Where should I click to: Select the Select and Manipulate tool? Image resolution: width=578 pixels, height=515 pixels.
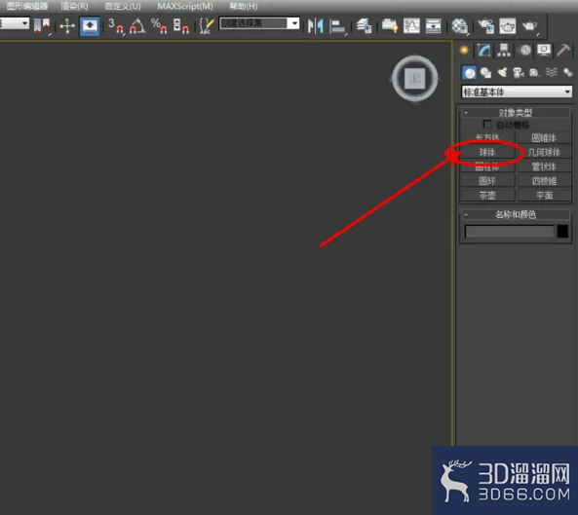(x=67, y=26)
